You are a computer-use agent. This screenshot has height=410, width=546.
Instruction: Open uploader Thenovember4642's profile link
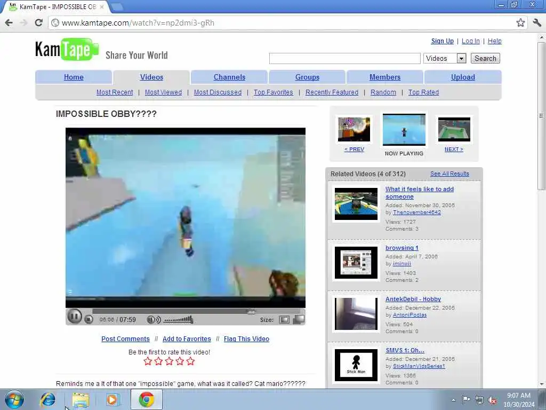417,212
